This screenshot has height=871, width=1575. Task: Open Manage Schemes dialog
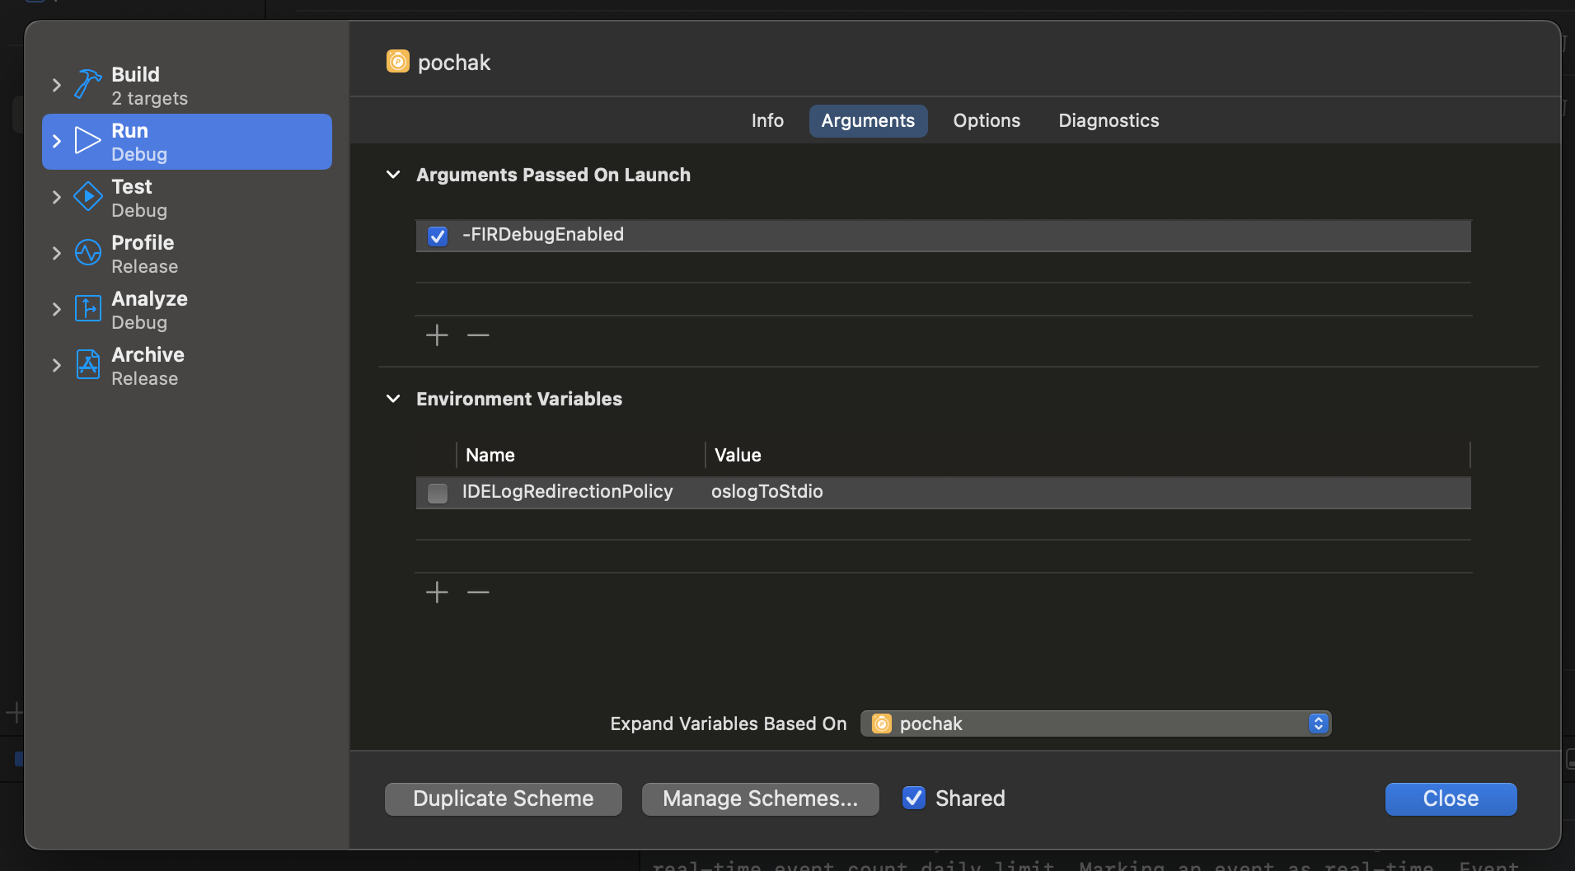[x=760, y=798]
